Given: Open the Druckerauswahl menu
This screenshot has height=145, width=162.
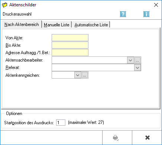Looking at the screenshot, I should click(17, 14).
